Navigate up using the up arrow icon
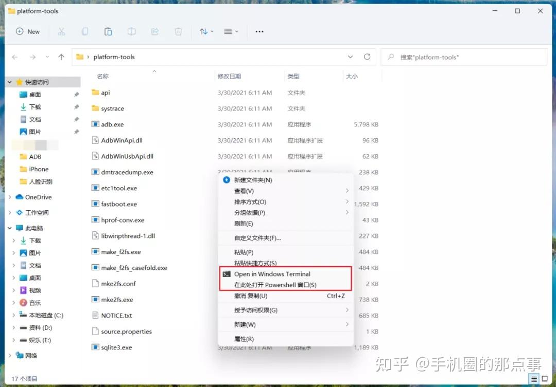 pos(61,57)
